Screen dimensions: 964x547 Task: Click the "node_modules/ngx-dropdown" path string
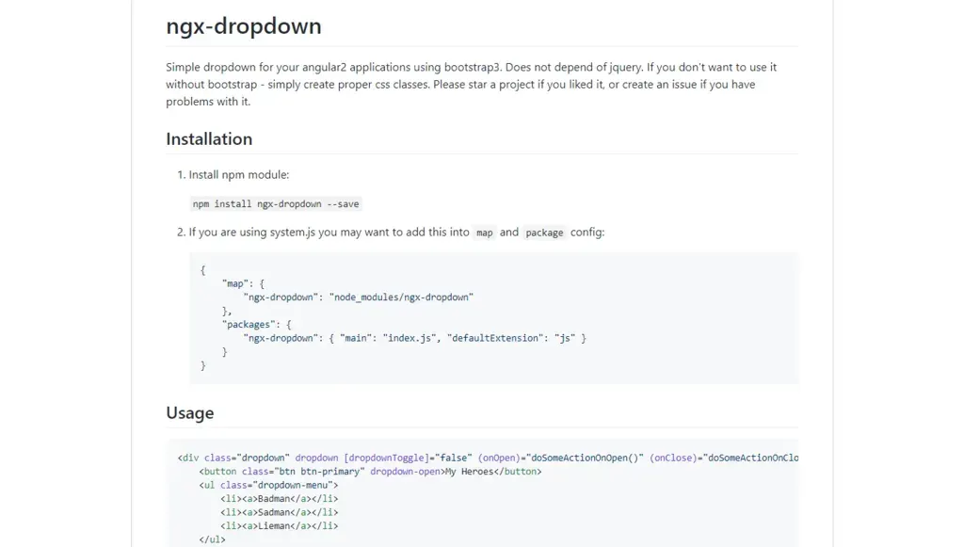click(x=401, y=298)
